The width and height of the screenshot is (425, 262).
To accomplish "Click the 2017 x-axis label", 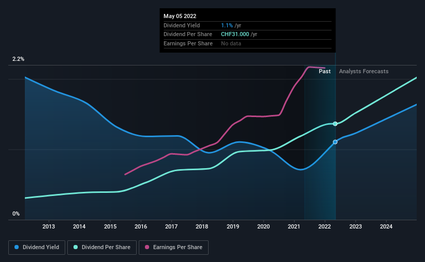I will tap(171, 226).
